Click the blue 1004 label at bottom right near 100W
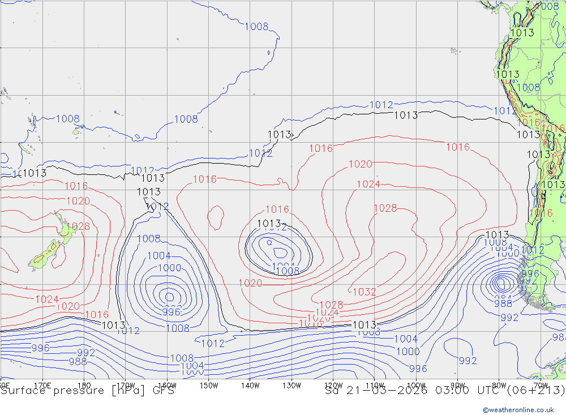This screenshot has width=566, height=415. pos(406,339)
